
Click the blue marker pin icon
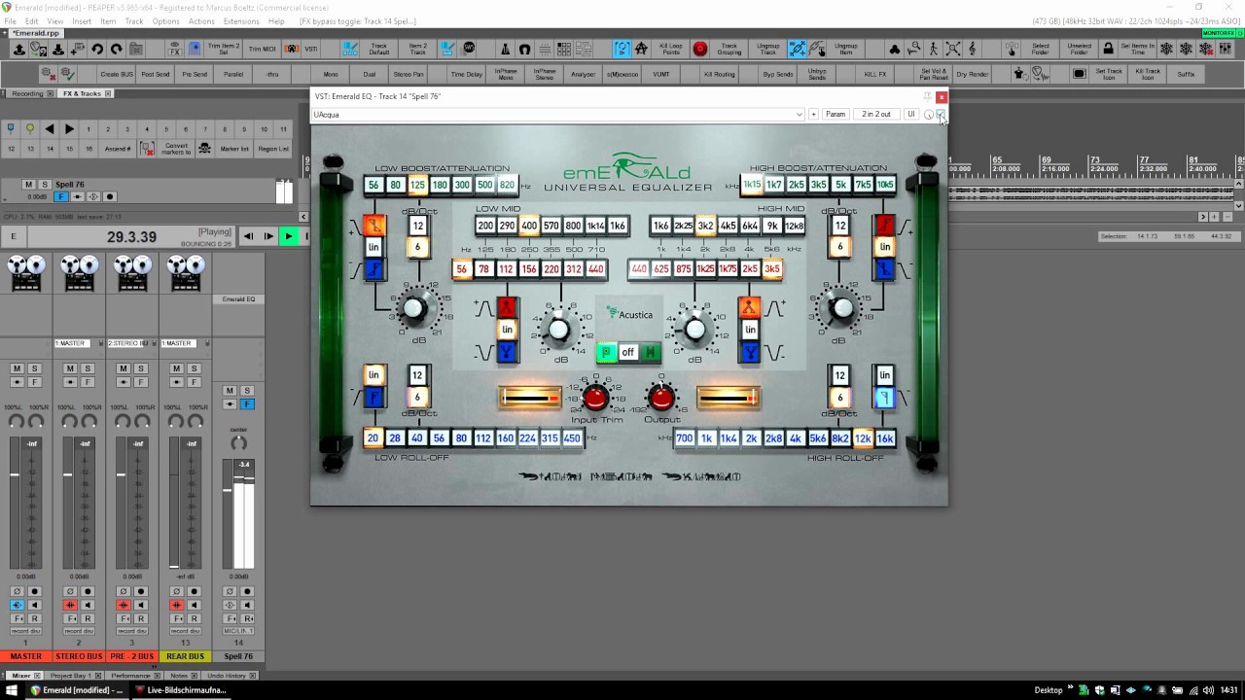coord(11,128)
